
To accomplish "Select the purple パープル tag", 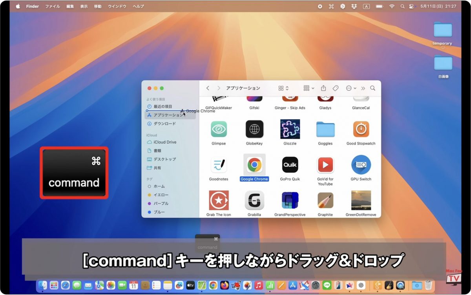I will click(170, 204).
